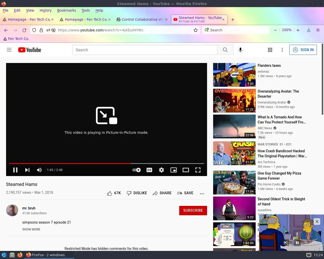Click the SIGN IN button

coord(303,50)
